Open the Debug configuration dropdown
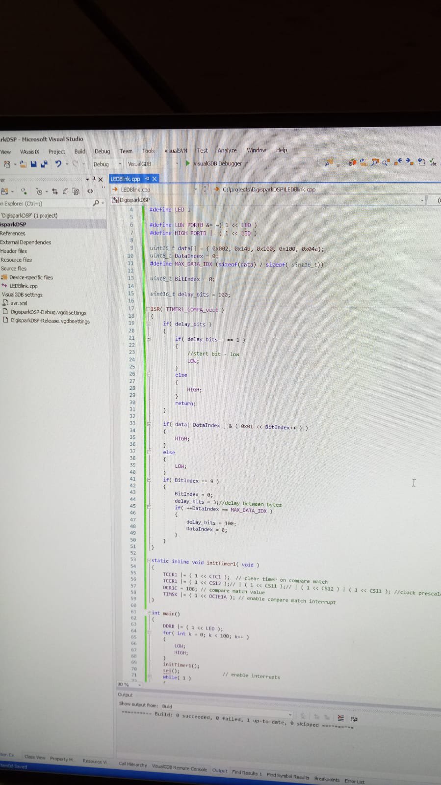441x785 pixels. click(107, 164)
